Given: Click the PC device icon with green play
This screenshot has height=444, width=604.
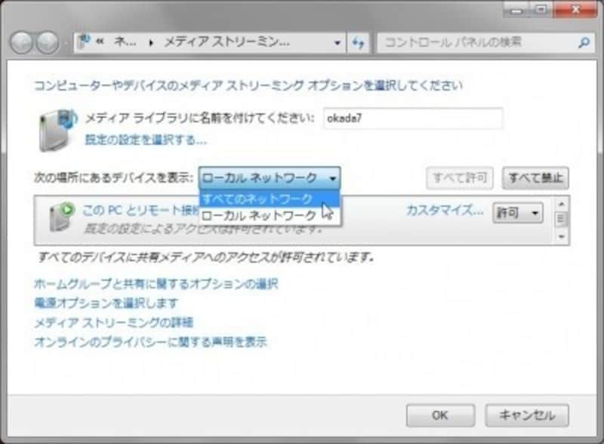Looking at the screenshot, I should pyautogui.click(x=61, y=217).
